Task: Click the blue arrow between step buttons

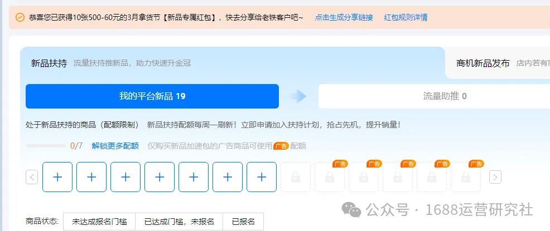Action: tap(298, 96)
